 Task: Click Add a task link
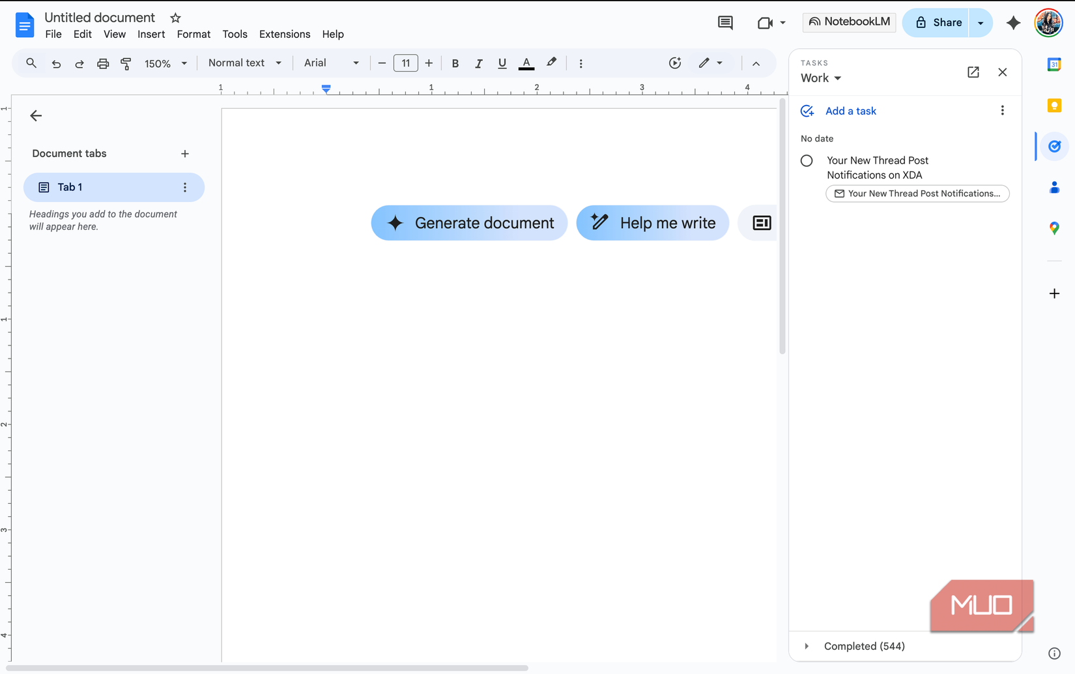[x=850, y=111]
